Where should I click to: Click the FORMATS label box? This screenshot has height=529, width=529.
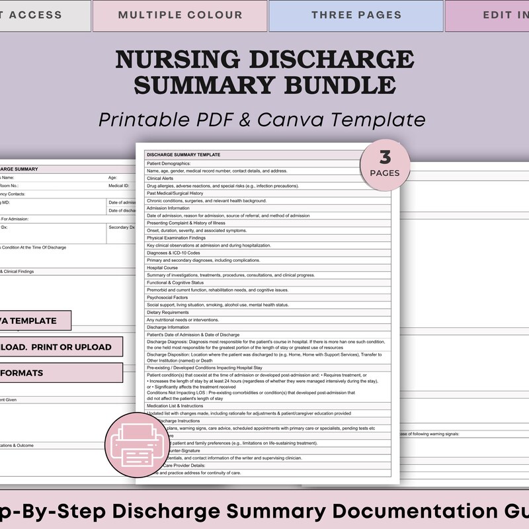click(61, 373)
